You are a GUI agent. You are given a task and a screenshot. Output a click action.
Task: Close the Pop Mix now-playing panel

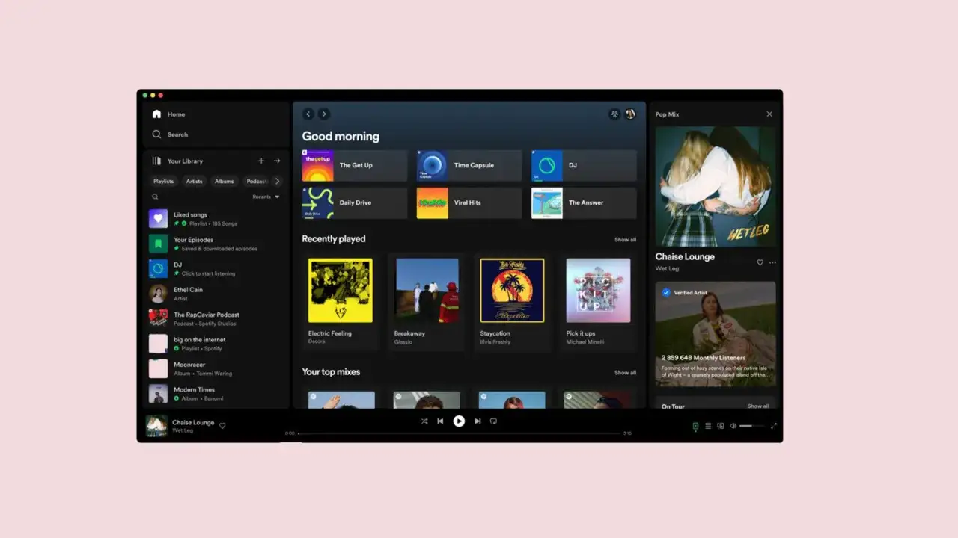(769, 114)
